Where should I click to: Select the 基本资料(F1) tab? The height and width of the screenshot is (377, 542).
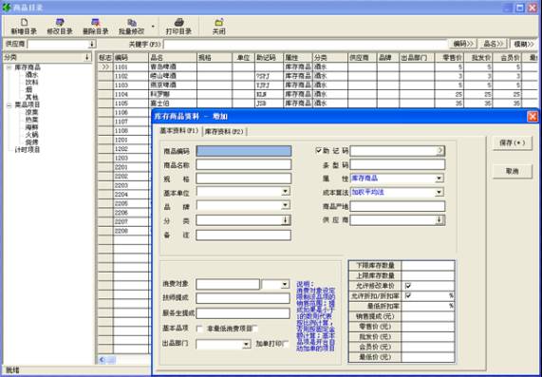(179, 131)
